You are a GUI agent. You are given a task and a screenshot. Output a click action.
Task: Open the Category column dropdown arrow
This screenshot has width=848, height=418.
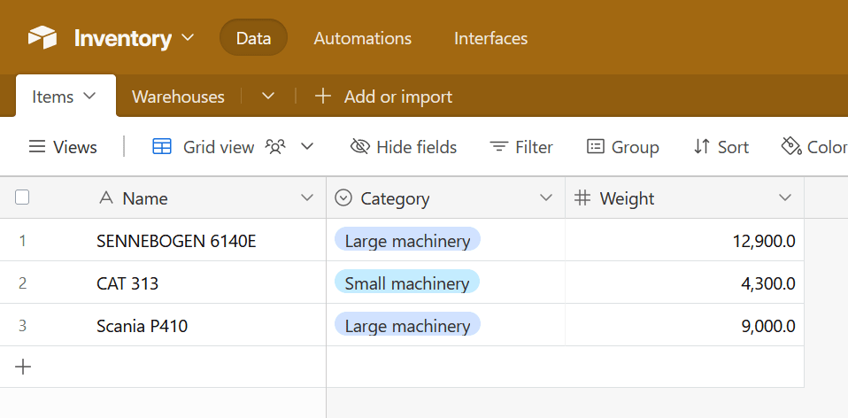click(546, 197)
